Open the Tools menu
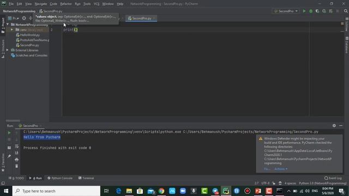This screenshot has width=349, height=196. point(87,4)
